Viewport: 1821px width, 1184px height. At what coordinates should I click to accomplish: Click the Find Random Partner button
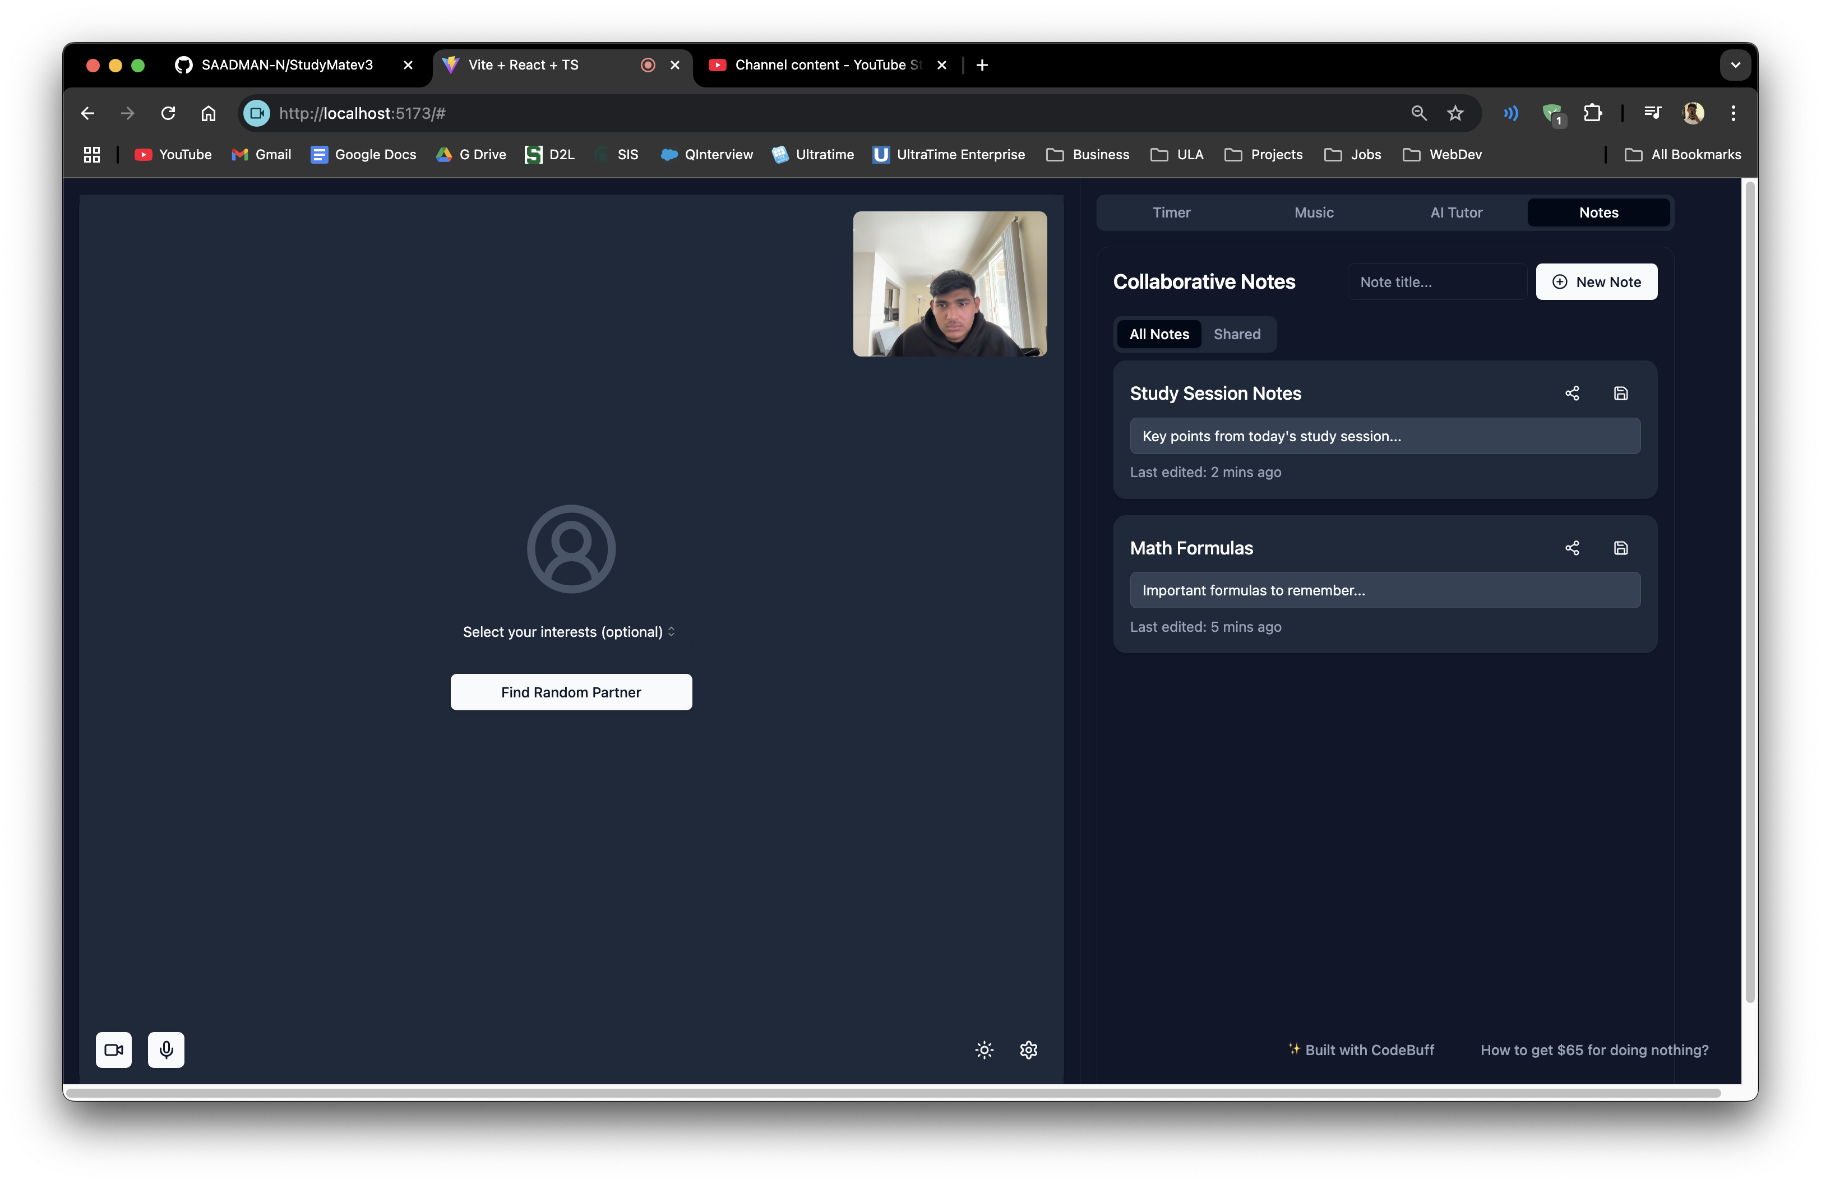click(x=571, y=692)
